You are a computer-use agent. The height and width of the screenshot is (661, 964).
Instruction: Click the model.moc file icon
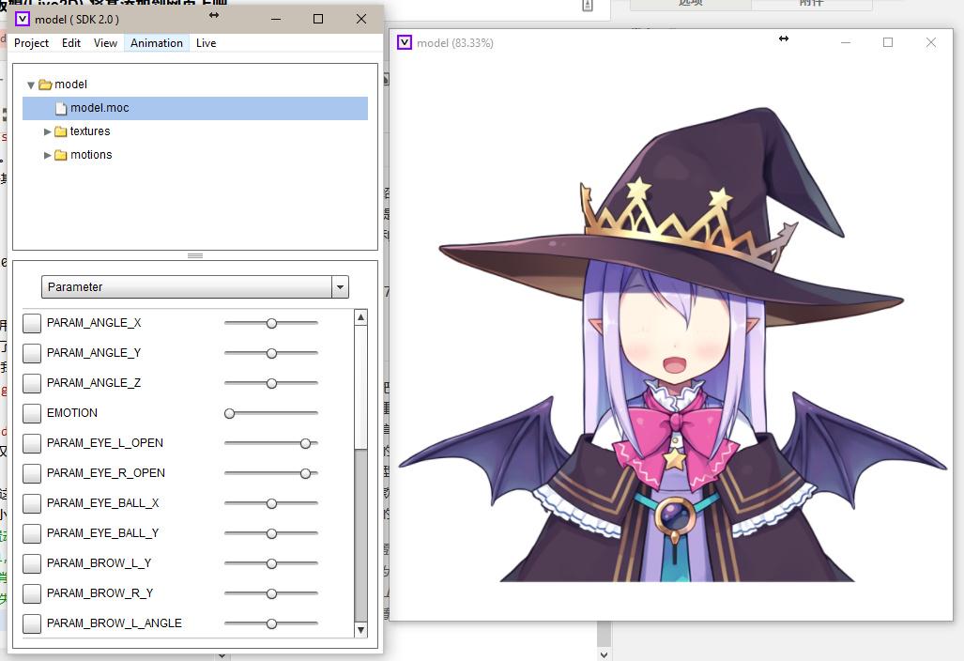(x=60, y=108)
